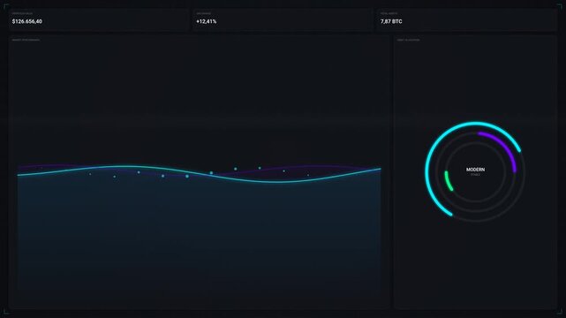566x318 pixels.
Task: Click the 7,87 BTC total value
Action: [391, 22]
